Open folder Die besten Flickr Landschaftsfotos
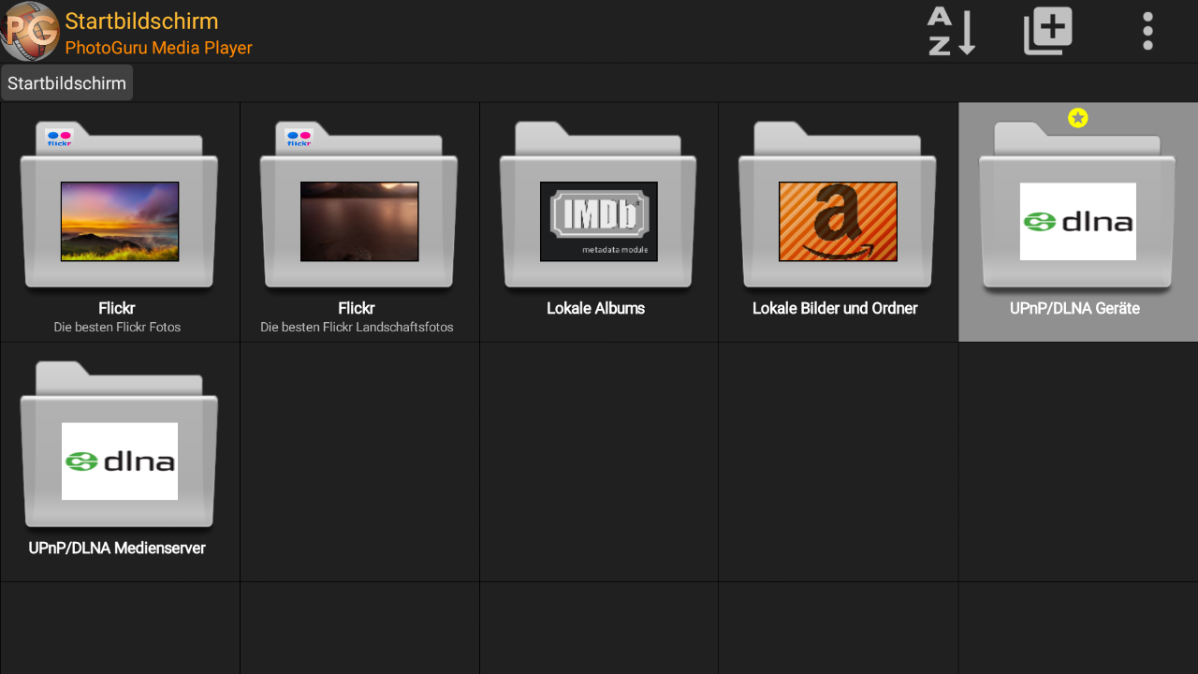The width and height of the screenshot is (1198, 674). pos(359,223)
